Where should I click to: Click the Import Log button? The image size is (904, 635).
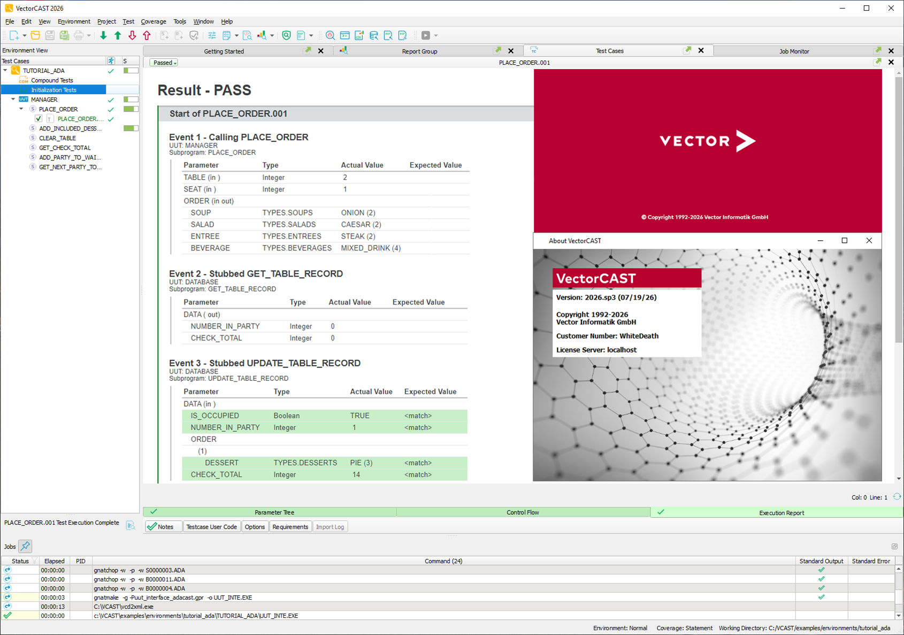click(x=330, y=526)
